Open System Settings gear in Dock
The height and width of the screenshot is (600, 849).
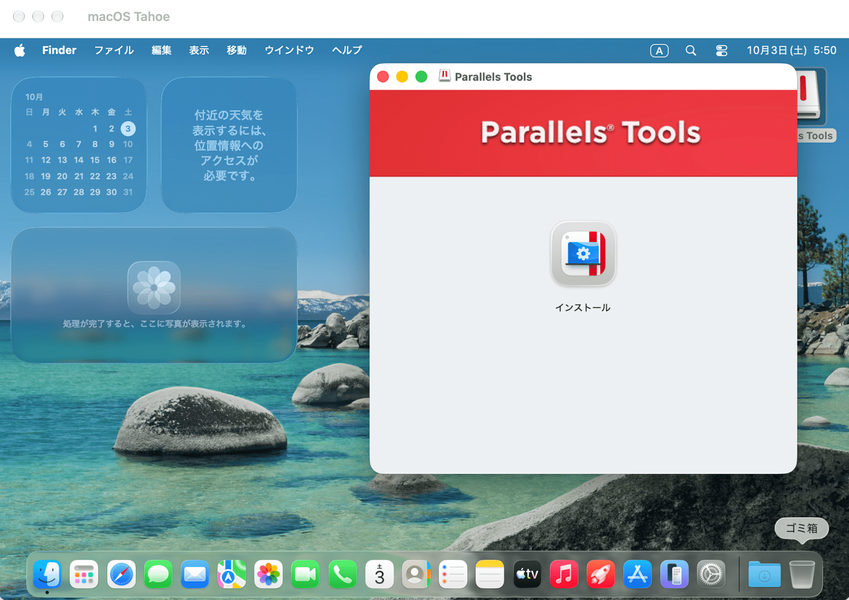711,575
